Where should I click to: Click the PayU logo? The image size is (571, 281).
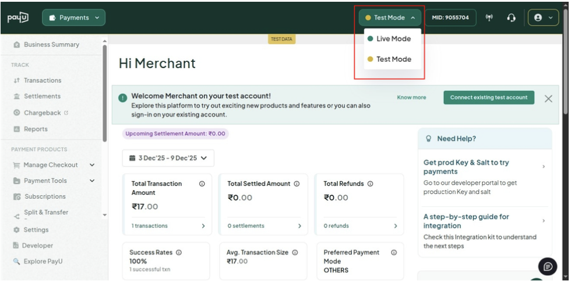coord(18,17)
